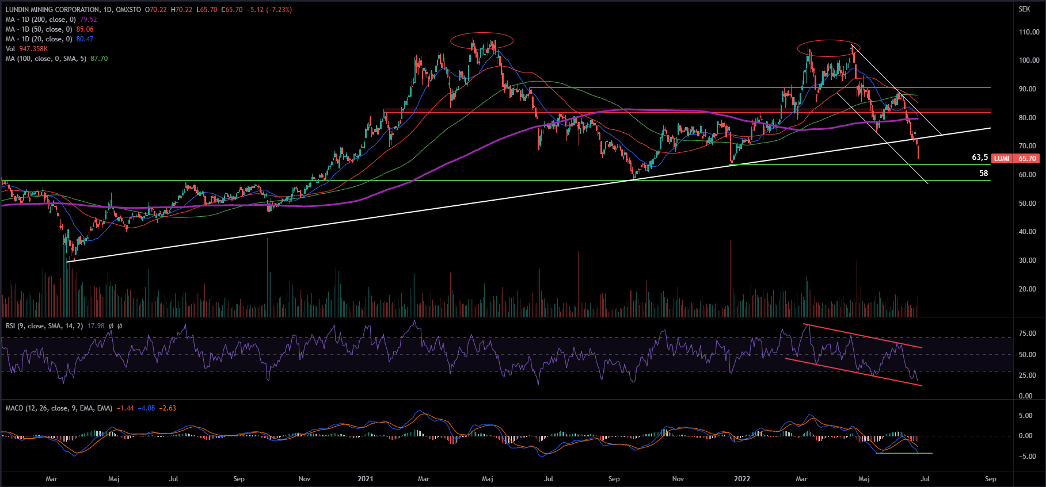Click the 2022 label on time axis
The width and height of the screenshot is (1046, 487).
(742, 479)
